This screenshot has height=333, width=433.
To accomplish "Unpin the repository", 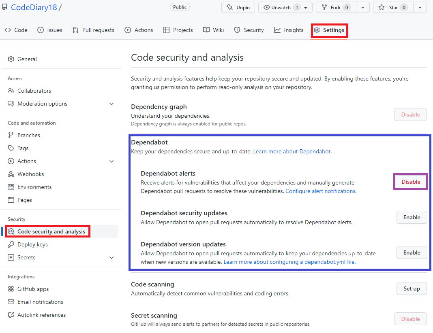I will pyautogui.click(x=238, y=7).
